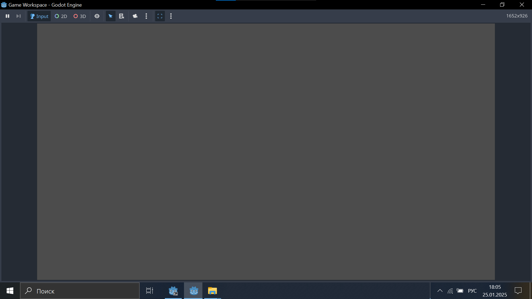Toggle the embedded game fit-size button
The image size is (532, 299).
(160, 16)
